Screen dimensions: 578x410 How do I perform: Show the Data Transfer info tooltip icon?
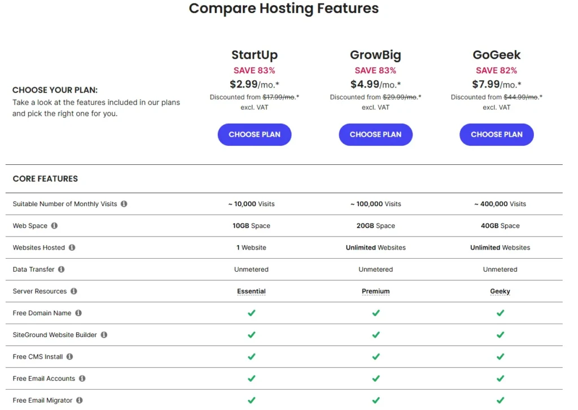[x=61, y=269]
